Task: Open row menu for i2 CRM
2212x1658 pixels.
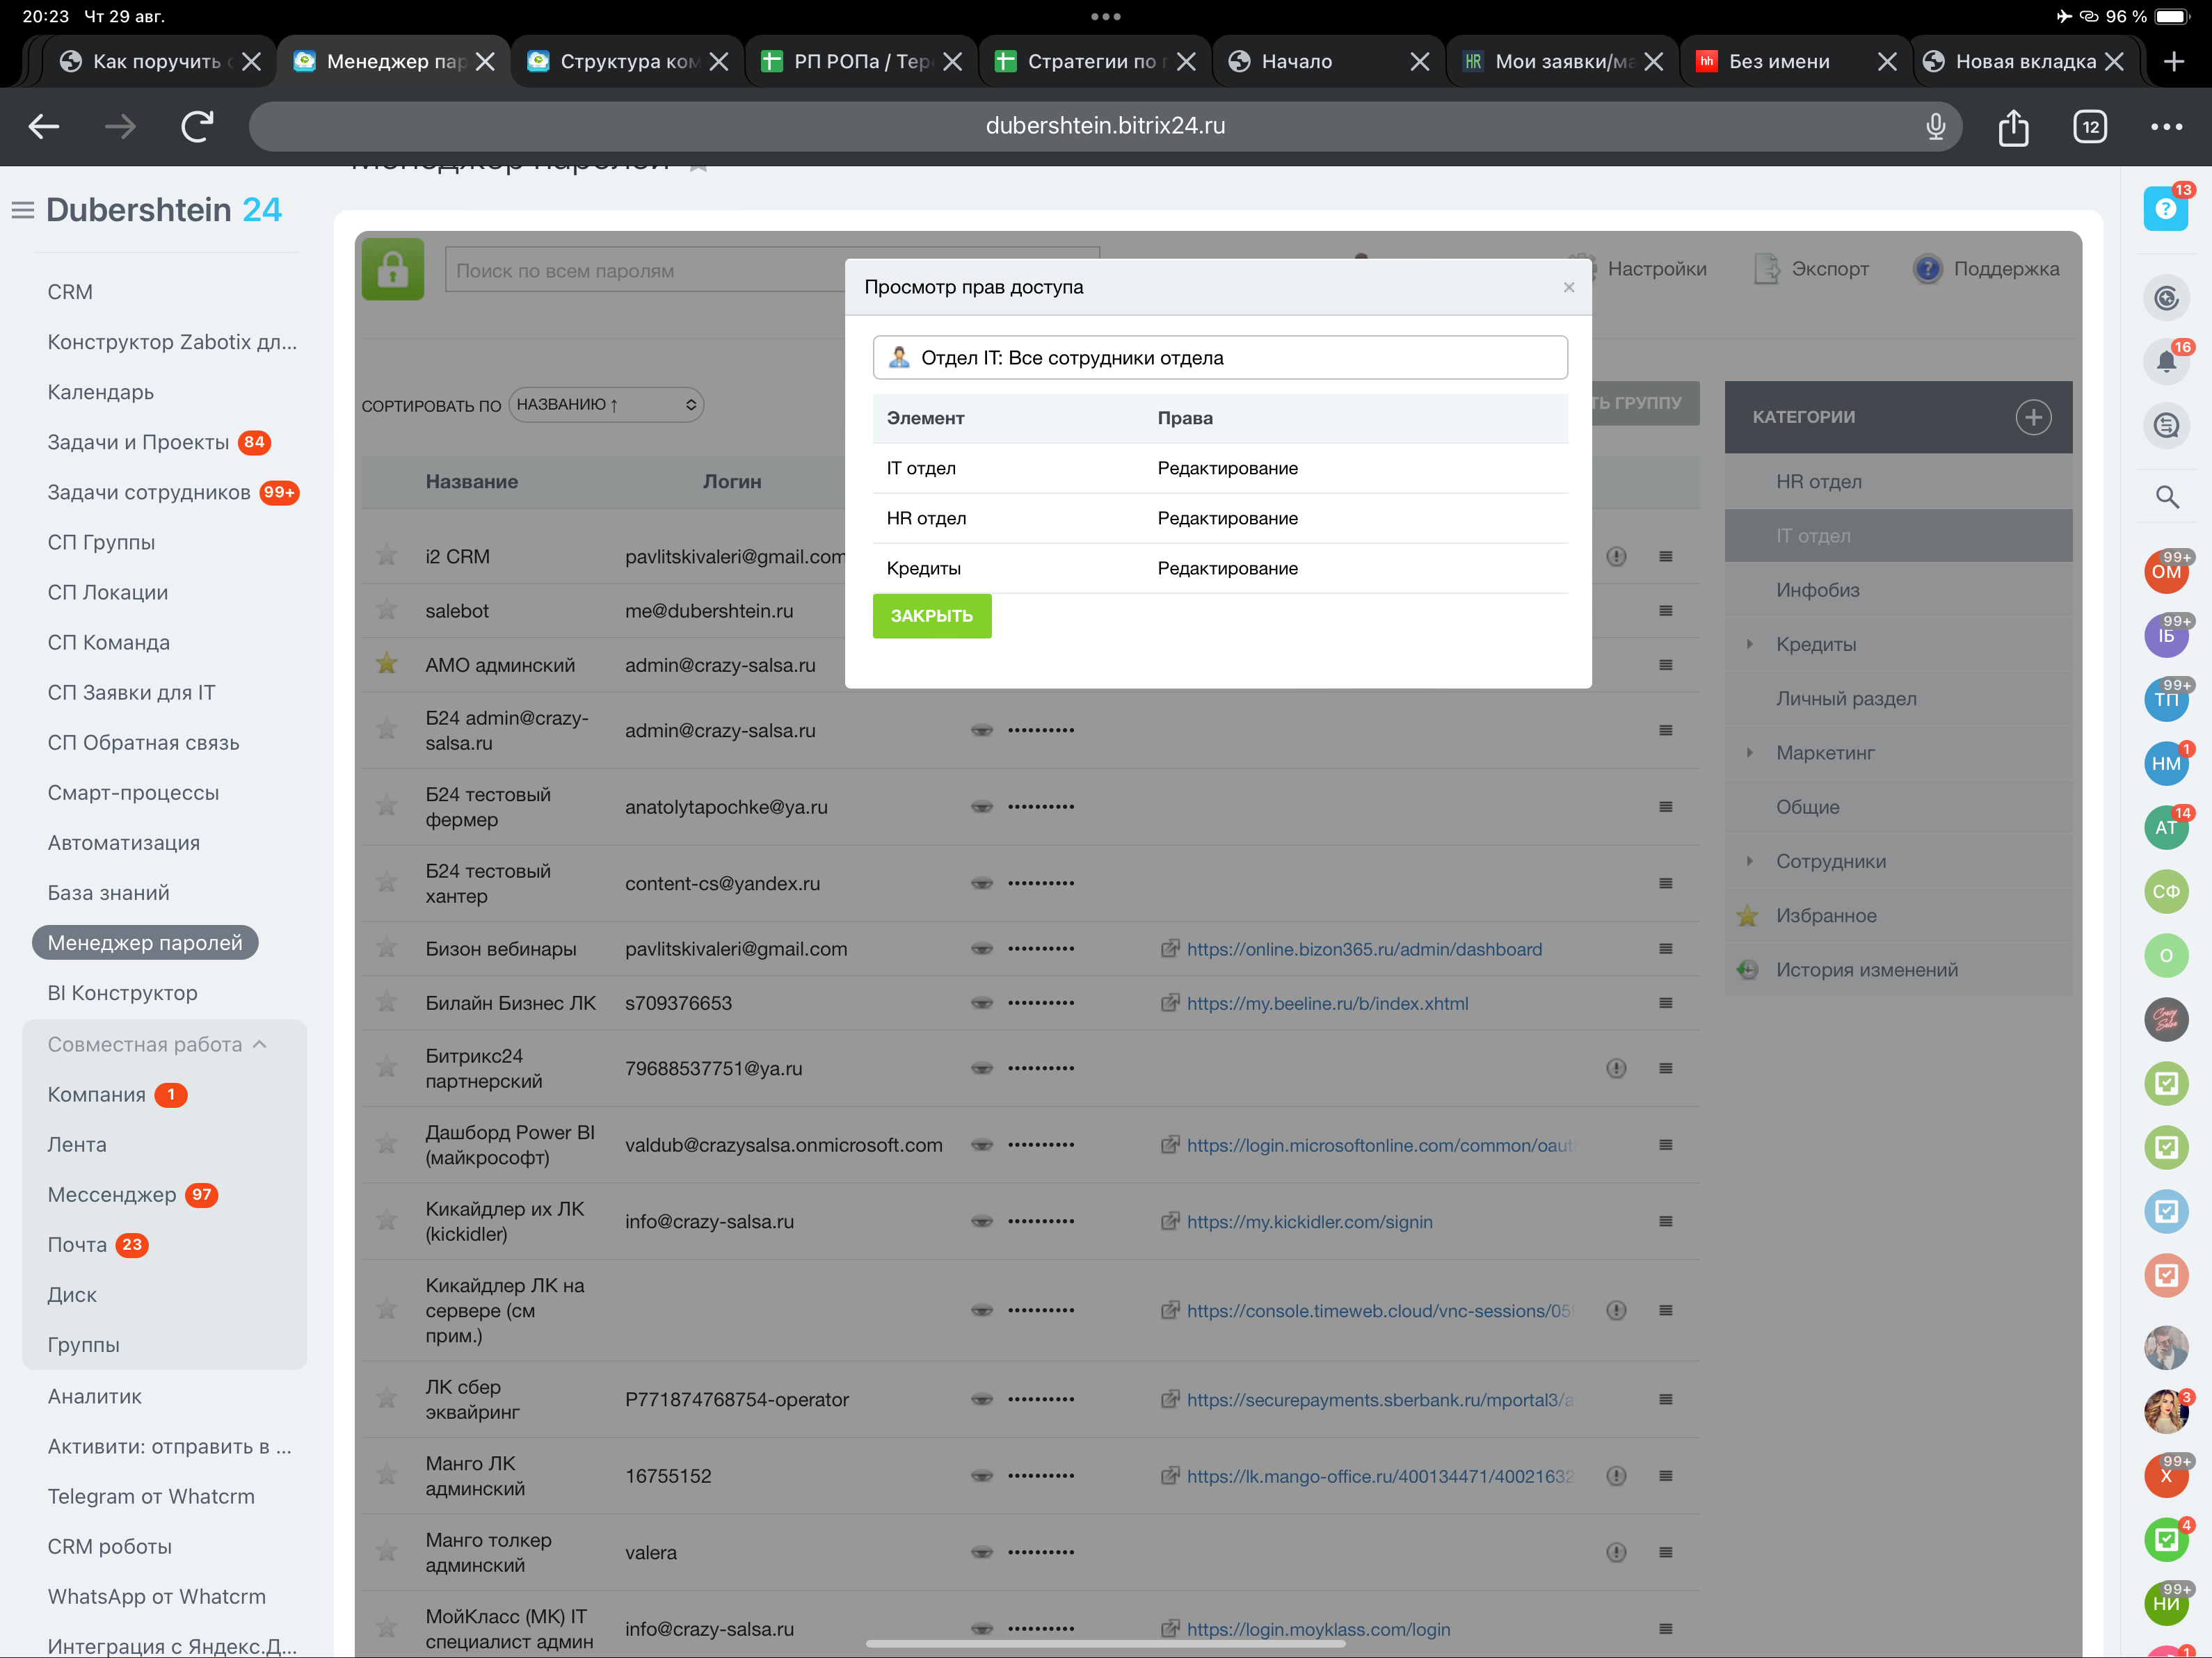Action: point(1666,556)
